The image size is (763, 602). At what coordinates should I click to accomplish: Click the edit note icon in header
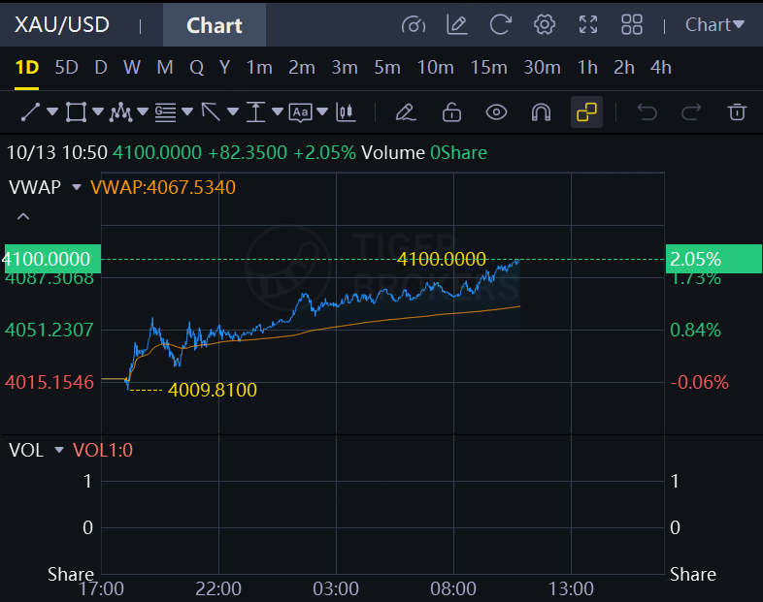click(x=456, y=25)
